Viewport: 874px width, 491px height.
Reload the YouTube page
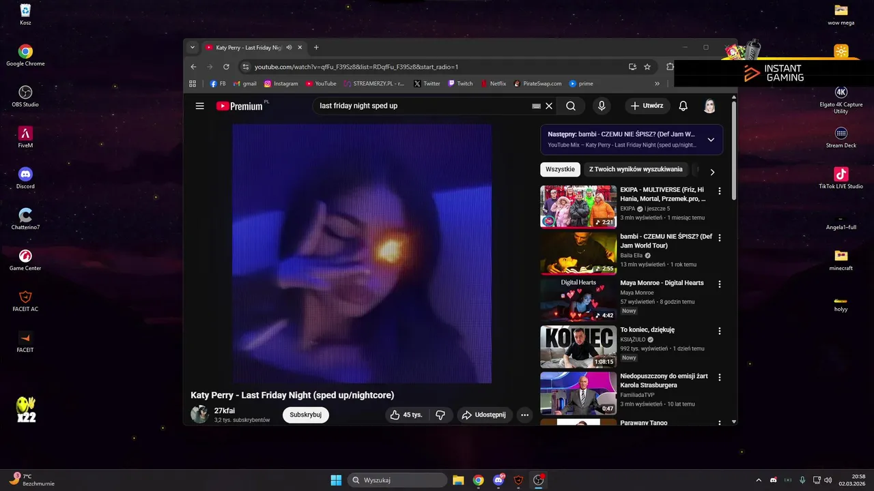[226, 67]
